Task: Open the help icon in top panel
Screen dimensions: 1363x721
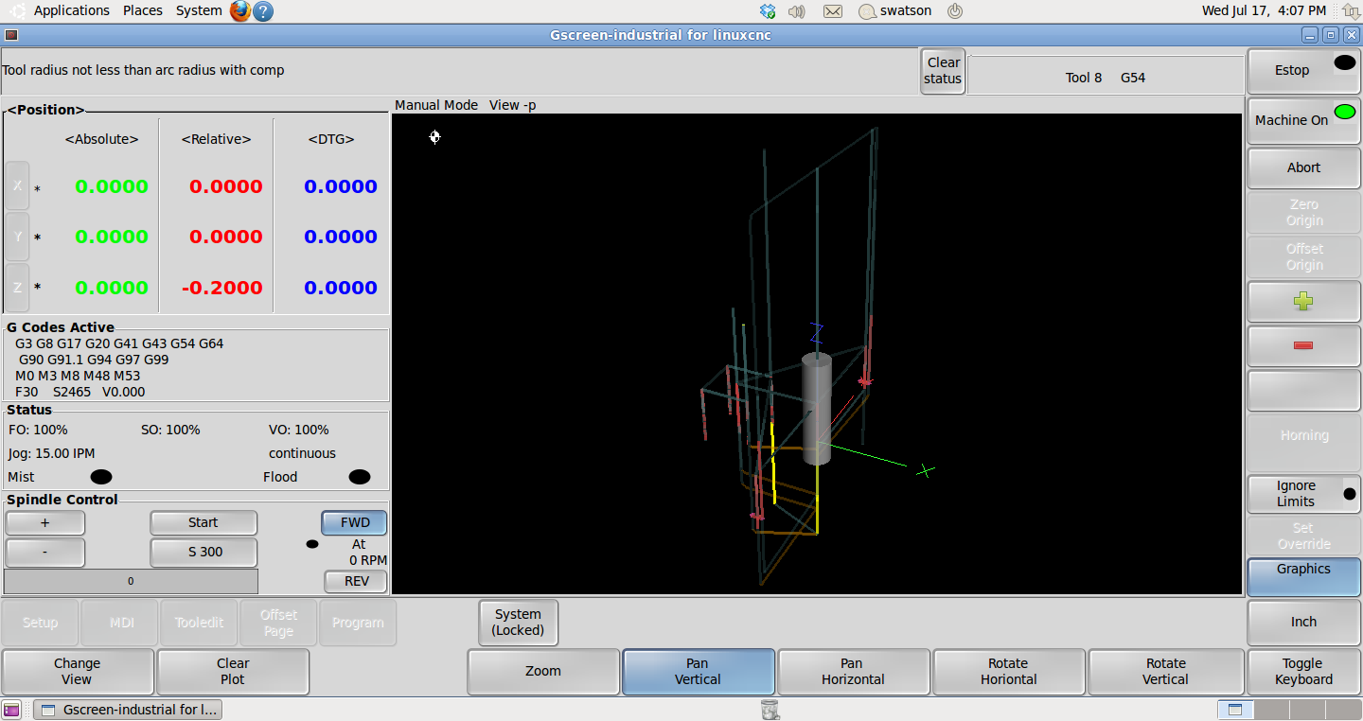Action: click(264, 11)
